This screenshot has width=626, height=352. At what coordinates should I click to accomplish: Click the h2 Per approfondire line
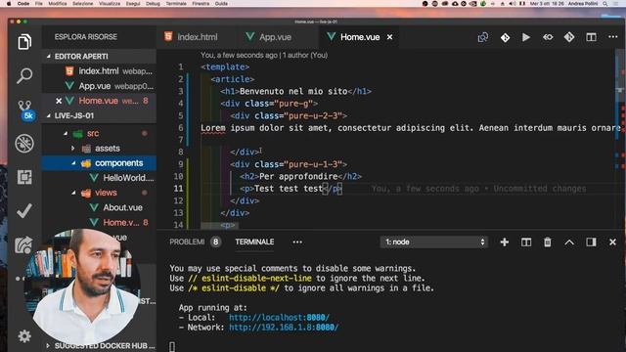[x=300, y=176]
